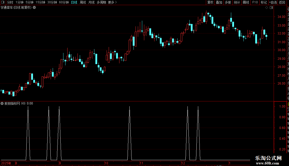Click the diamond icon at chart top-right
Viewport: 289px width, 166px height.
pos(266,8)
